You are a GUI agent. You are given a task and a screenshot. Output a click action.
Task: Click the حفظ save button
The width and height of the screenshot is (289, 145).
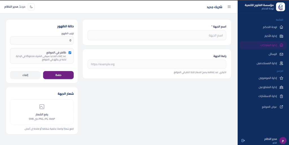pos(58,75)
